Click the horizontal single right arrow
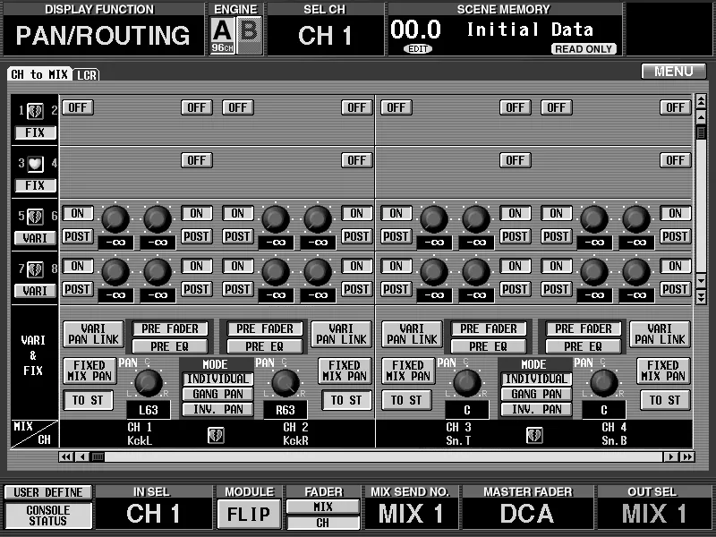Image resolution: width=716 pixels, height=537 pixels. point(670,456)
